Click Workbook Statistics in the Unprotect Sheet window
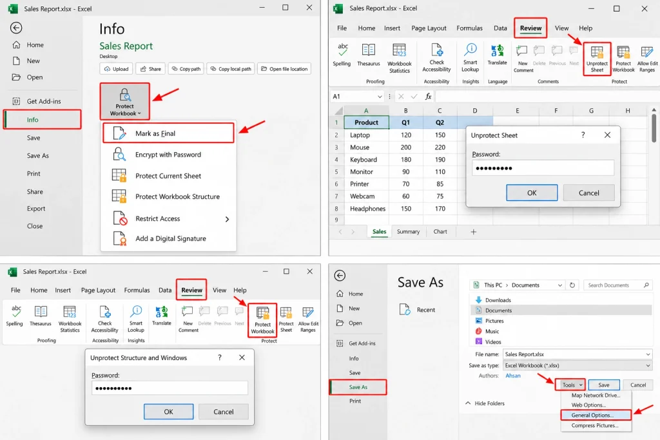 coord(400,59)
